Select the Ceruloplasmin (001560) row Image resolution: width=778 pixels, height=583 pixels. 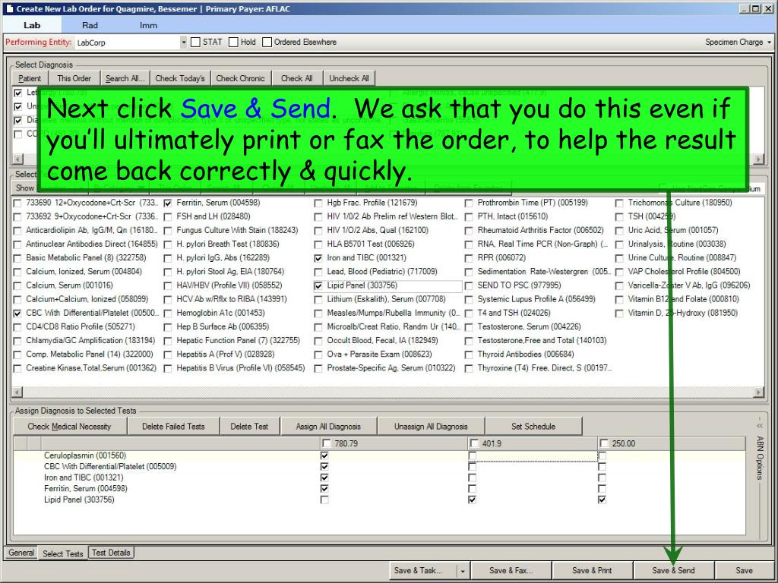tap(379, 455)
